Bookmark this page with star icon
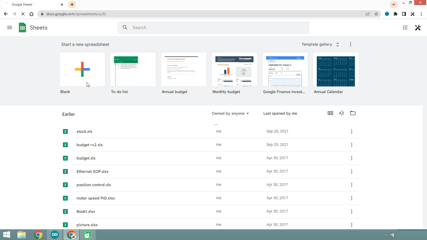Screen dimensions: 427x240 [376, 14]
